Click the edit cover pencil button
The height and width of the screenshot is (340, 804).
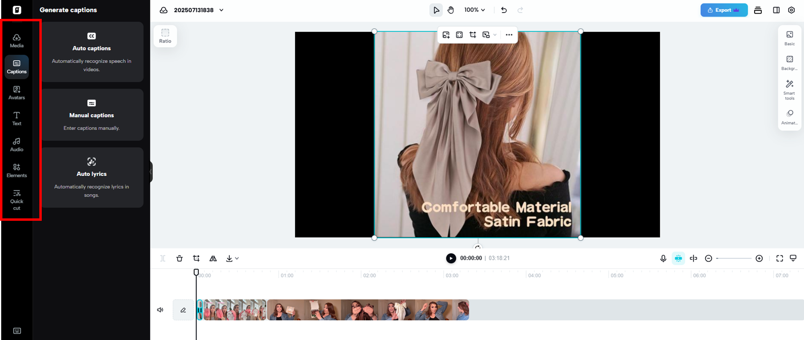183,310
